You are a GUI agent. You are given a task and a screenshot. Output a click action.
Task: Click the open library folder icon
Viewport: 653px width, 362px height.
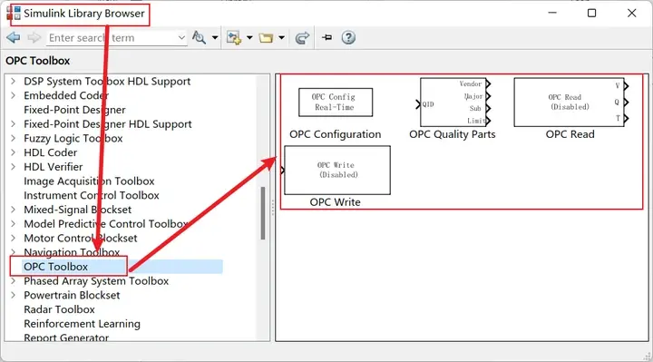tap(266, 38)
